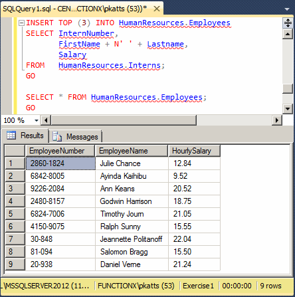Select the cell containing Ralph Sunny
Image resolution: width=295 pixels, height=297 pixels.
point(132,227)
